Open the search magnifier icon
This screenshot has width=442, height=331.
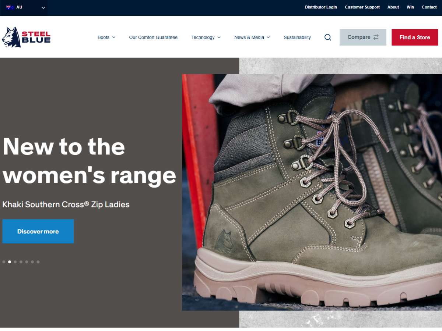(x=328, y=37)
